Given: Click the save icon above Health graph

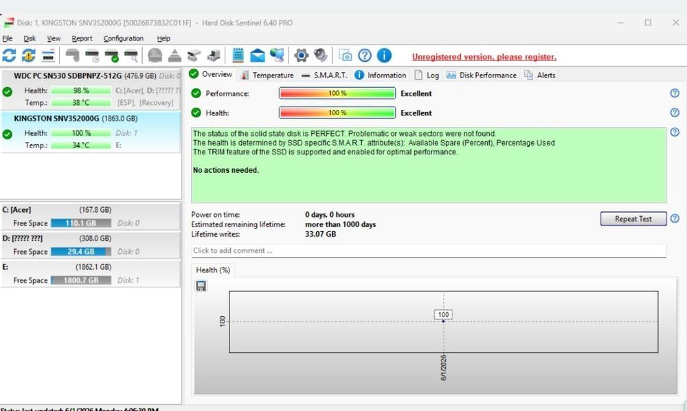Looking at the screenshot, I should click(x=201, y=286).
